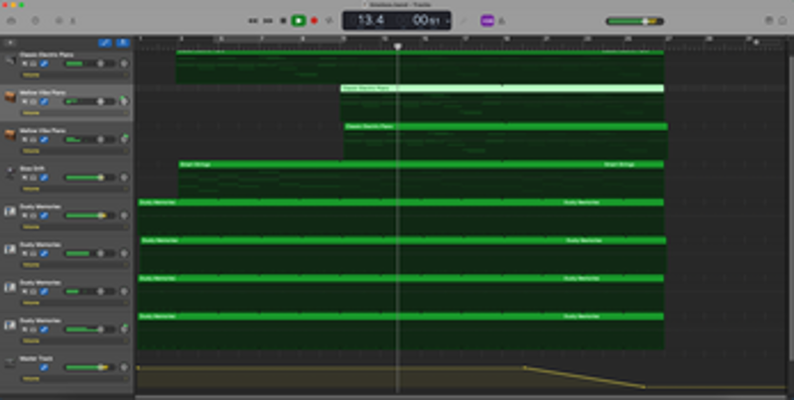Mute the Classic Electric Piano track
This screenshot has height=400, width=794.
tap(24, 64)
